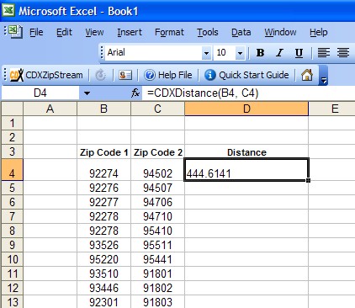Open CDX toolbar options arrow
The height and width of the screenshot is (308, 355).
[x=324, y=76]
